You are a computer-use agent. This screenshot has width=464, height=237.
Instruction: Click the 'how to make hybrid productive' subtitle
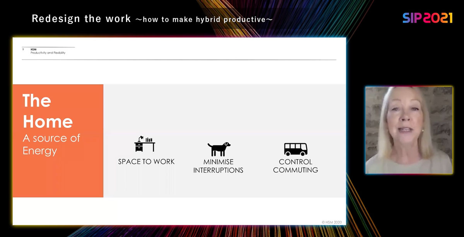pyautogui.click(x=204, y=19)
